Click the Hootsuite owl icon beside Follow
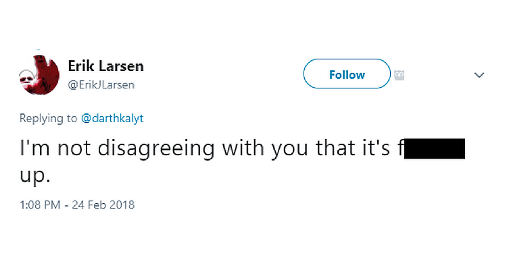The width and height of the screenshot is (507, 270). (x=400, y=75)
